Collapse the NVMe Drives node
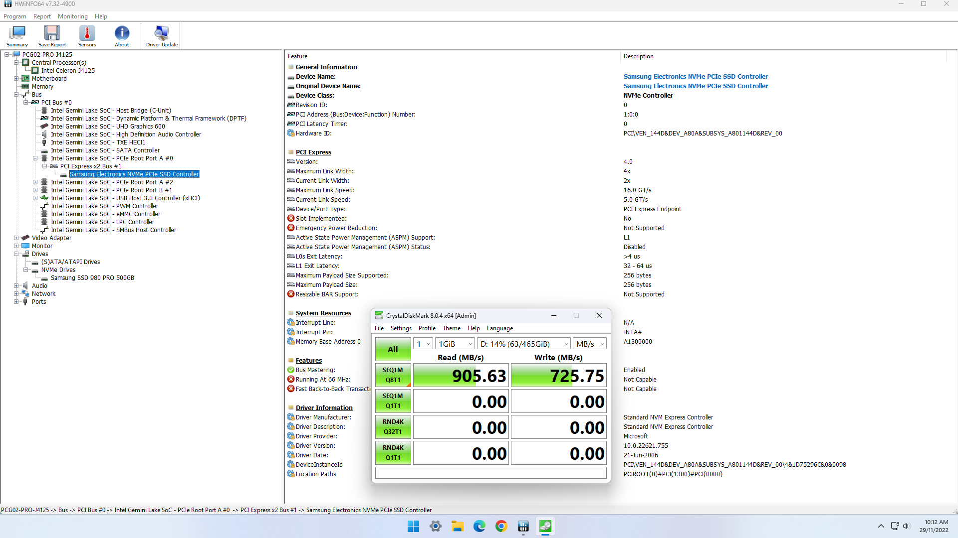The height and width of the screenshot is (538, 958). (x=25, y=270)
